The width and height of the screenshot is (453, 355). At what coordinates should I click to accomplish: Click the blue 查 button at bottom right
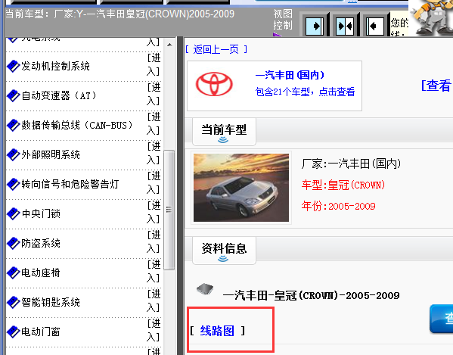pos(442,319)
